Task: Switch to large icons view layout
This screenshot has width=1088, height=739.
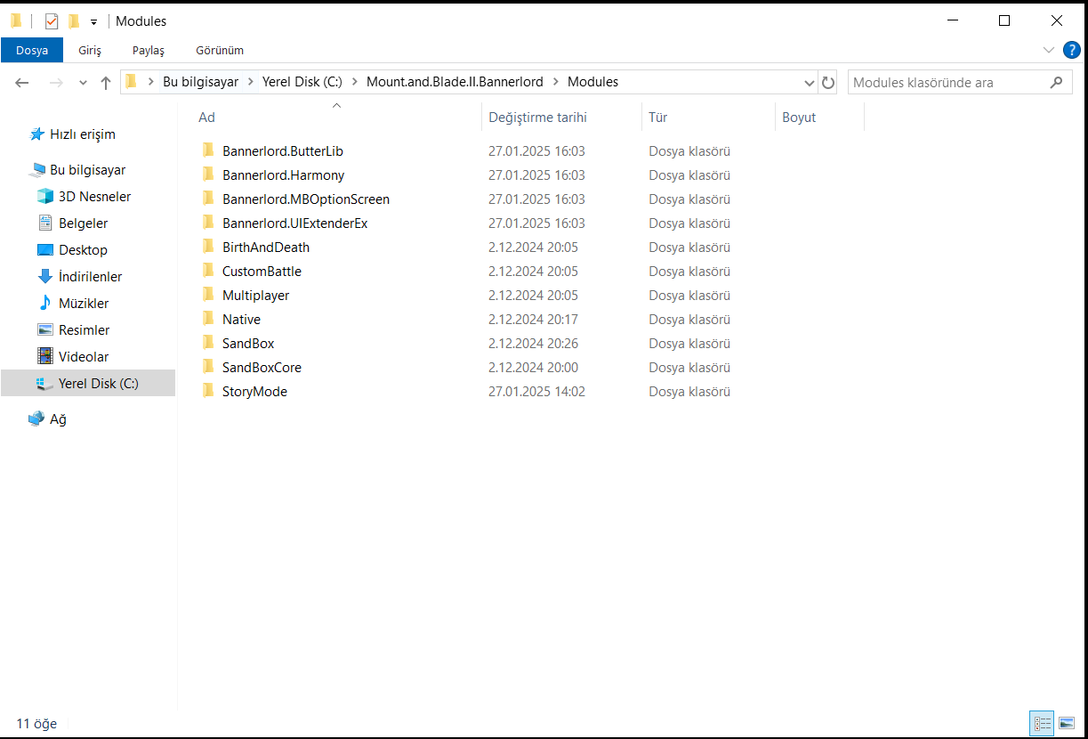Action: [1066, 723]
